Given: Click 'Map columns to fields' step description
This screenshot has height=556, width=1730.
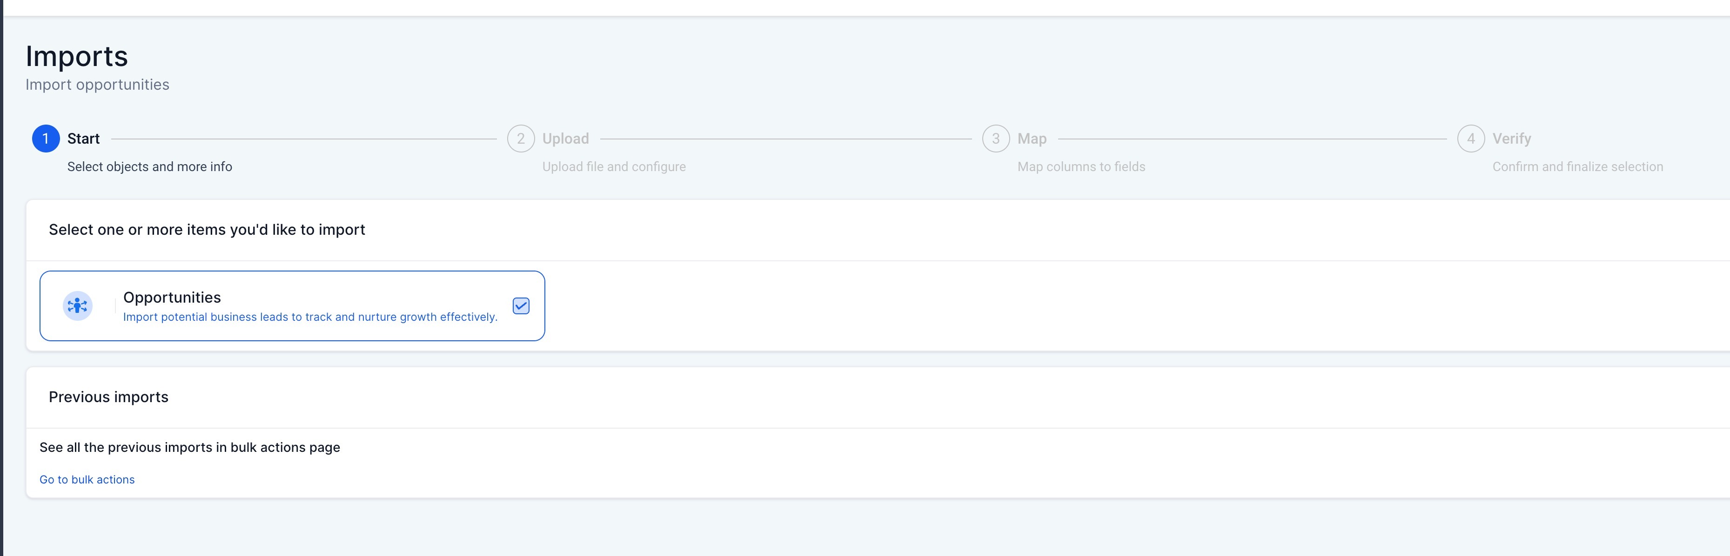Looking at the screenshot, I should 1081,166.
